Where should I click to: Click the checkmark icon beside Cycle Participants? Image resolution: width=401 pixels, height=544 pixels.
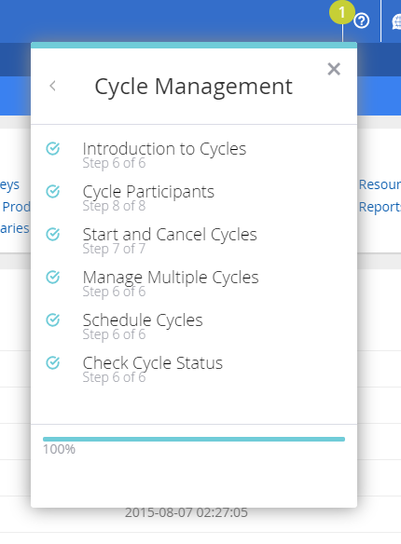coord(53,191)
